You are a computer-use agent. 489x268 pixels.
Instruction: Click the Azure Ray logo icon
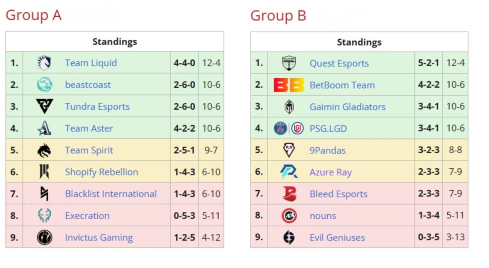[x=289, y=172]
